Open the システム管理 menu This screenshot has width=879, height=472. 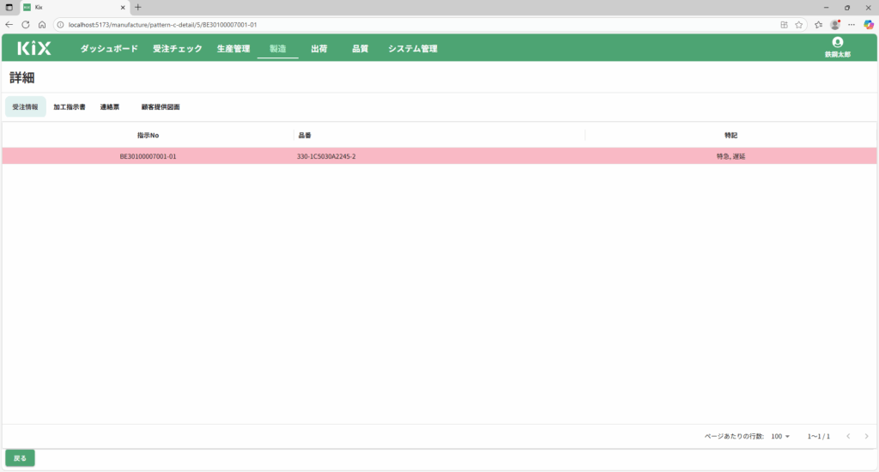click(412, 49)
